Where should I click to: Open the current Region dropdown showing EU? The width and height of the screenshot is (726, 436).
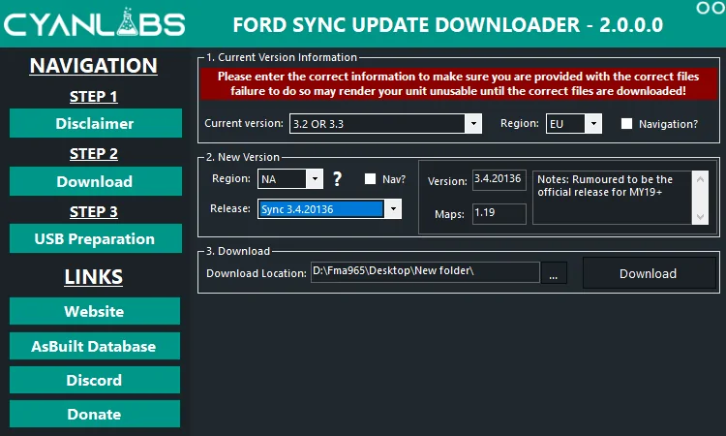(593, 124)
